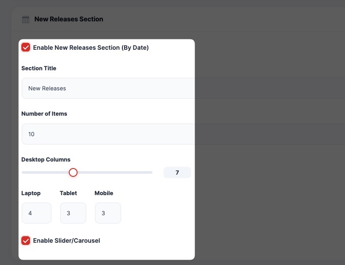Click the 'Desktop Columns' label
This screenshot has width=345, height=265.
46,159
